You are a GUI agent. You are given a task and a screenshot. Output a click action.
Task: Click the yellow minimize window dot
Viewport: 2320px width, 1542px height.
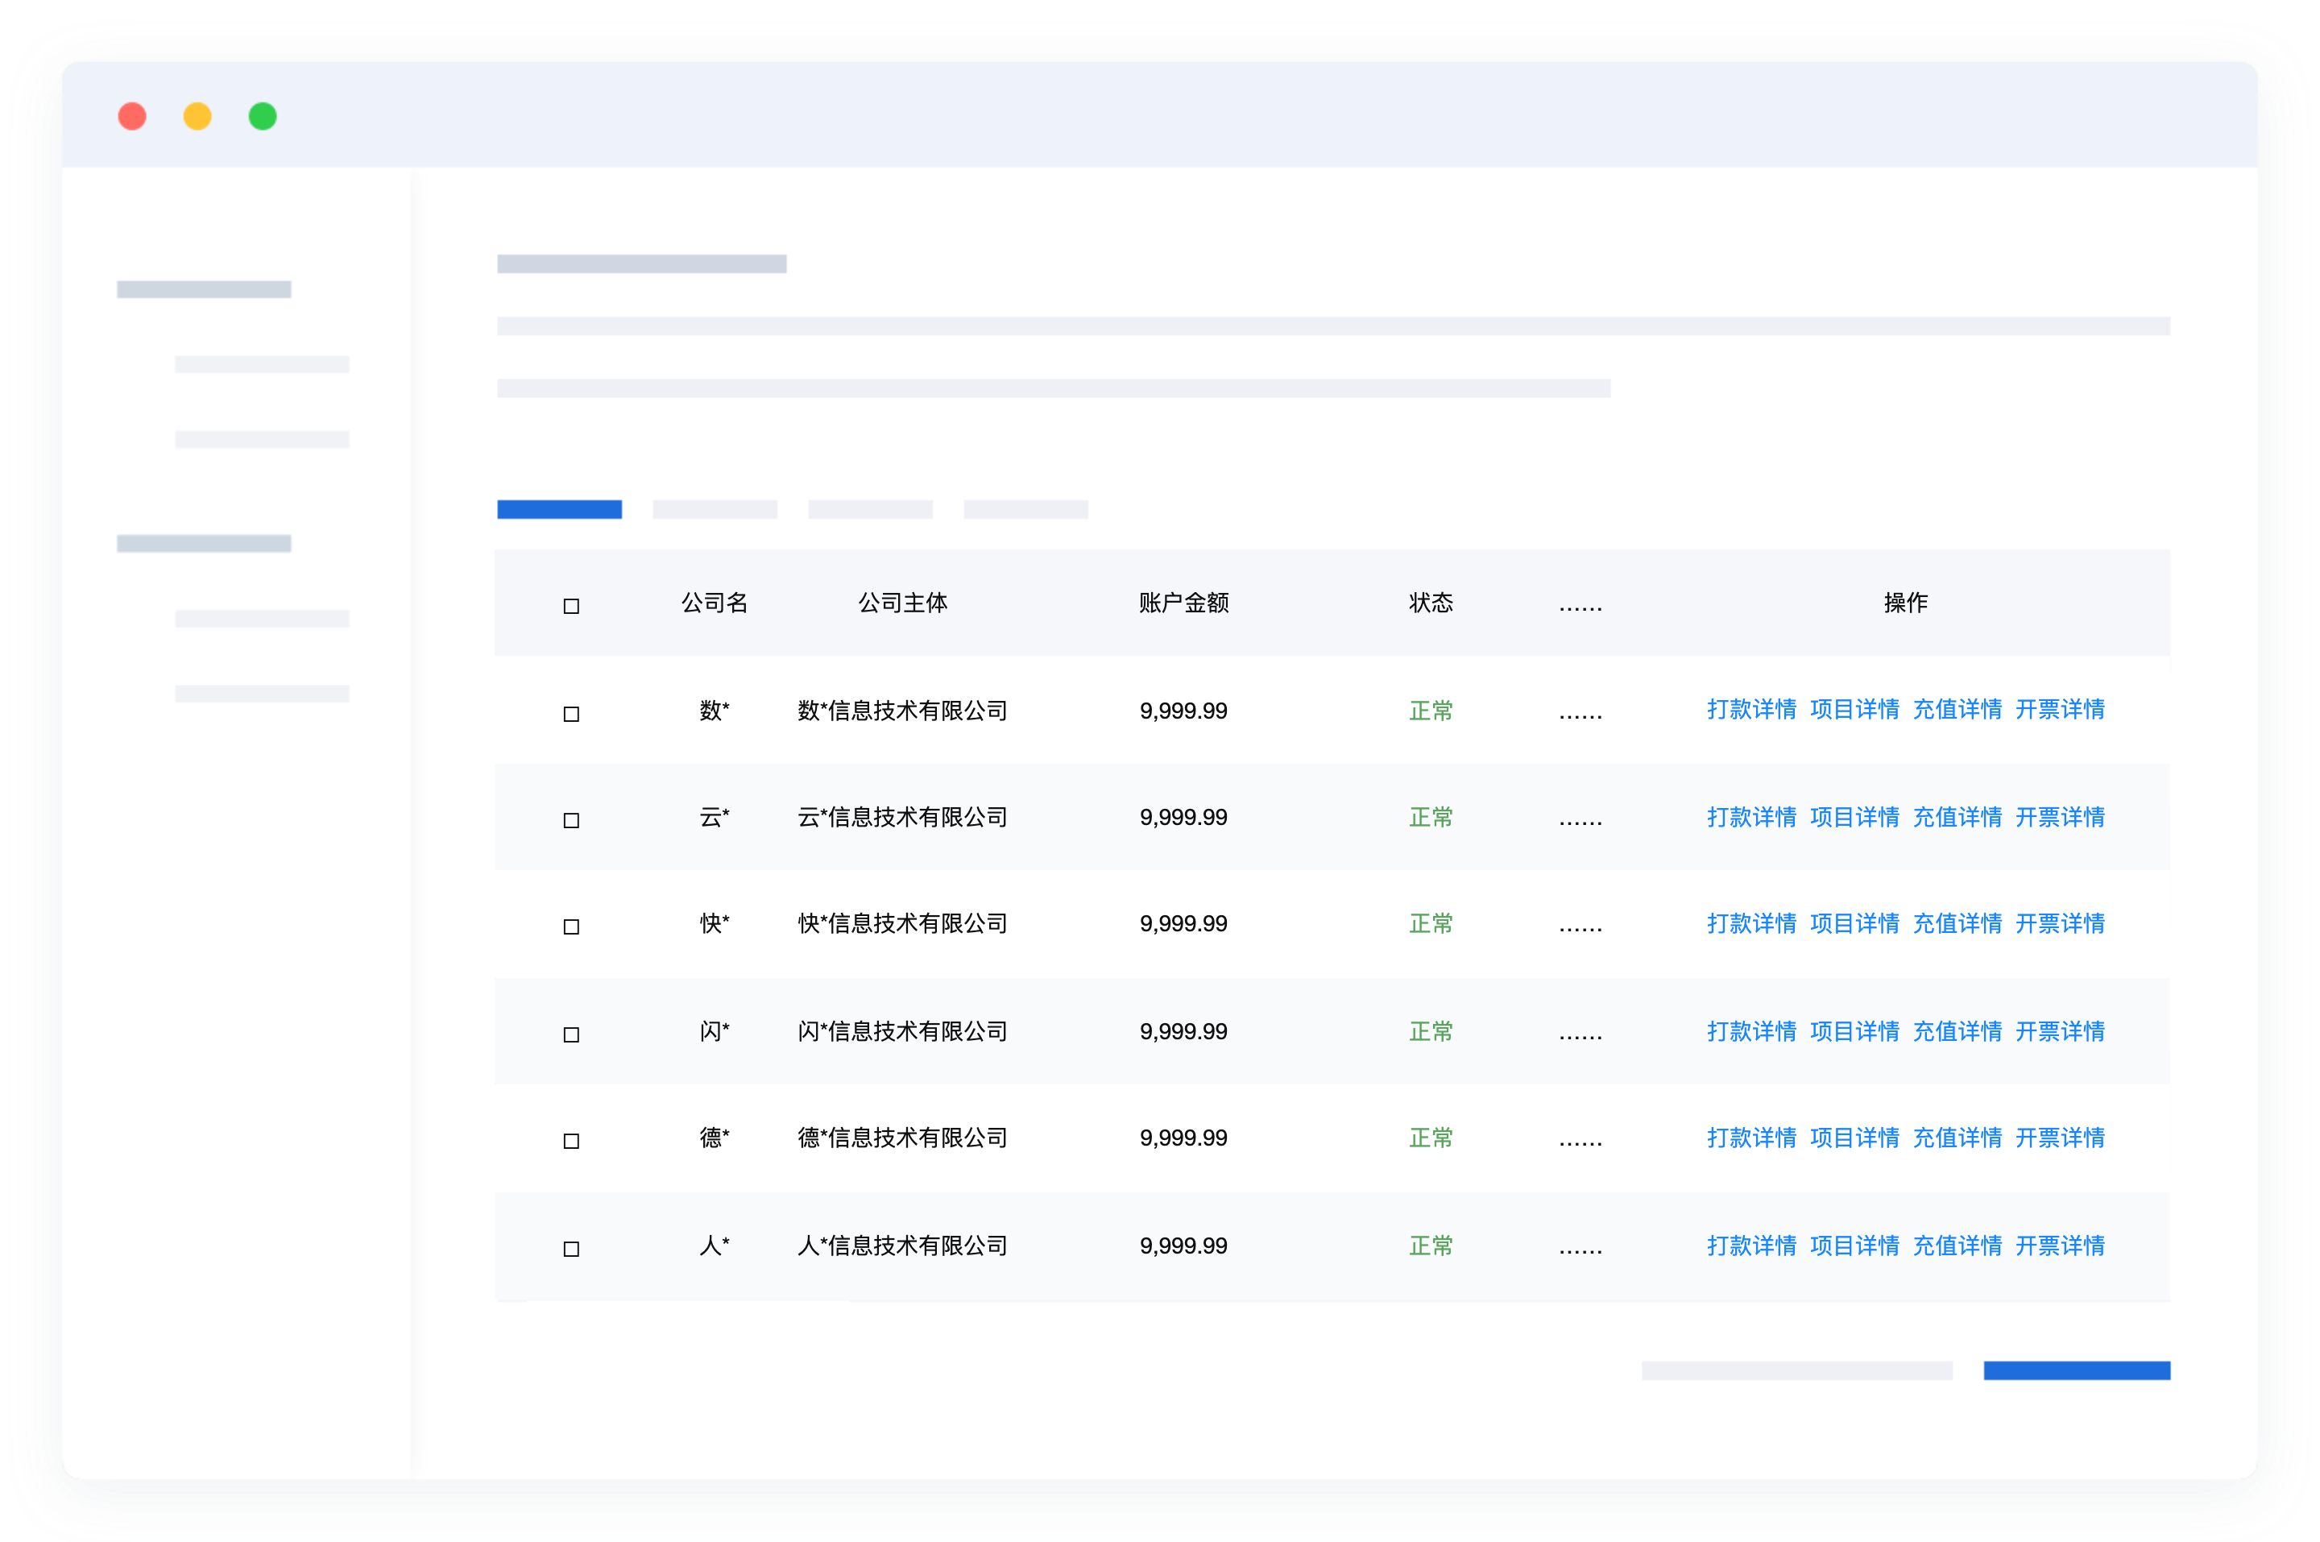pyautogui.click(x=197, y=116)
